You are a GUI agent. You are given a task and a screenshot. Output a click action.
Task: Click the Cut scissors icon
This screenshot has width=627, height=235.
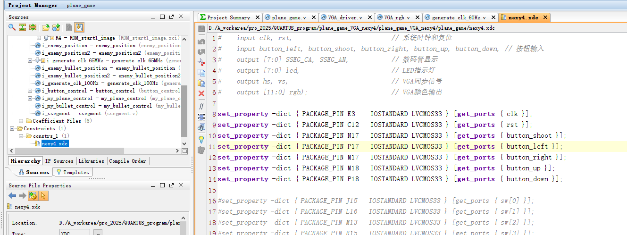tap(201, 62)
